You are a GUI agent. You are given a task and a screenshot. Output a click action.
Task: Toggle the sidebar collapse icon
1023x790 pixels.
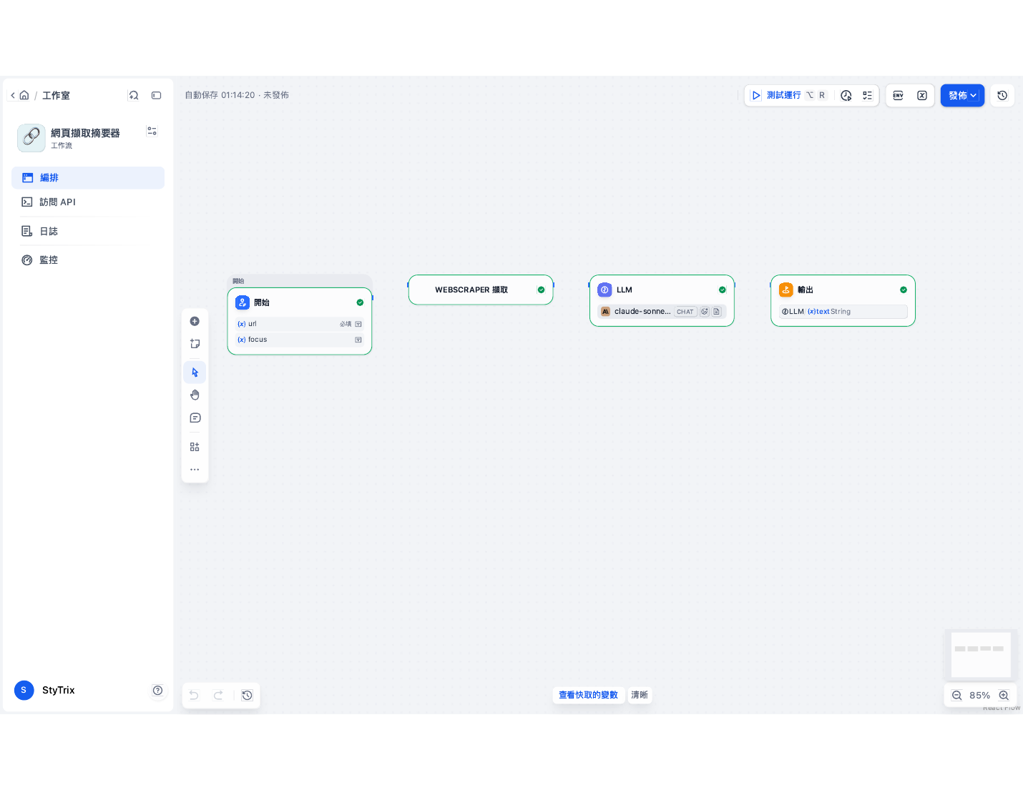157,95
